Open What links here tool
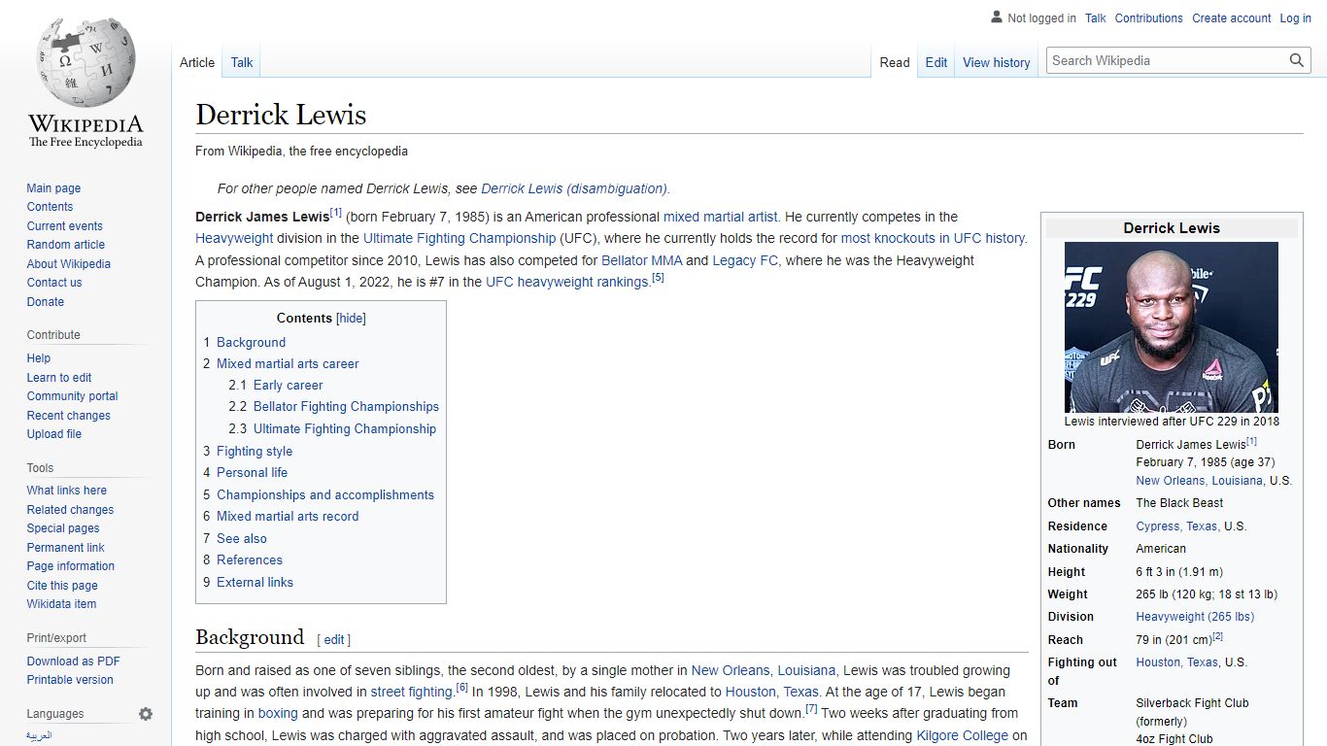The image size is (1327, 746). click(x=67, y=491)
